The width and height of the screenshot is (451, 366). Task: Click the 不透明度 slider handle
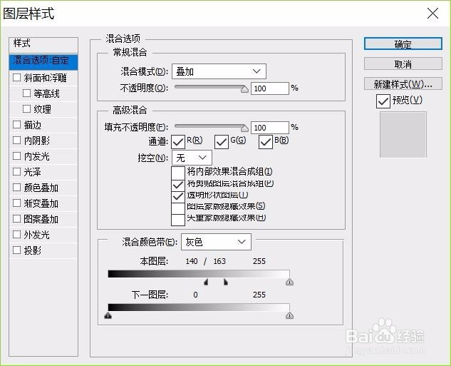tap(244, 89)
